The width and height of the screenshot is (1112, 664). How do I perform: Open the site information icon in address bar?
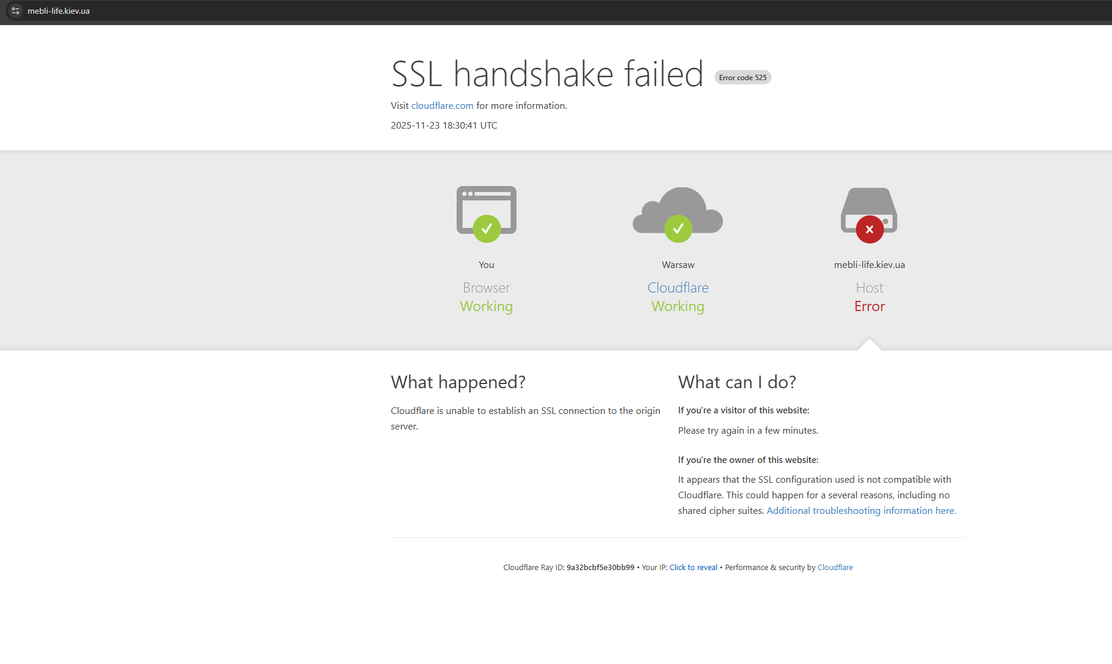(16, 11)
